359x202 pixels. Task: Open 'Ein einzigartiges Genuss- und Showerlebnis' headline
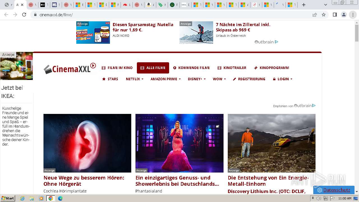[x=177, y=181]
